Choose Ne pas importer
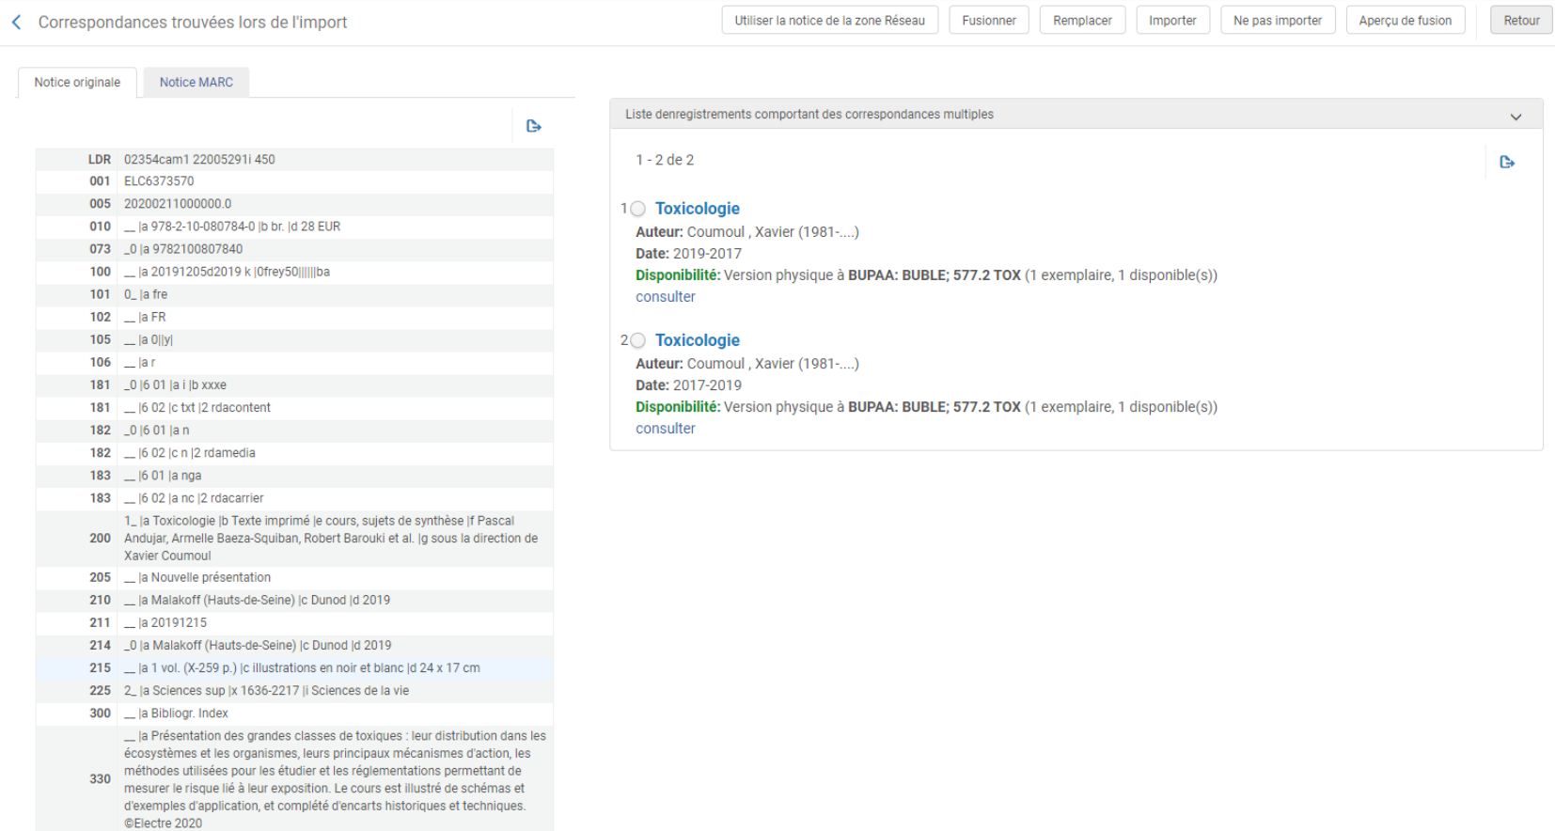Image resolution: width=1555 pixels, height=831 pixels. [1277, 21]
